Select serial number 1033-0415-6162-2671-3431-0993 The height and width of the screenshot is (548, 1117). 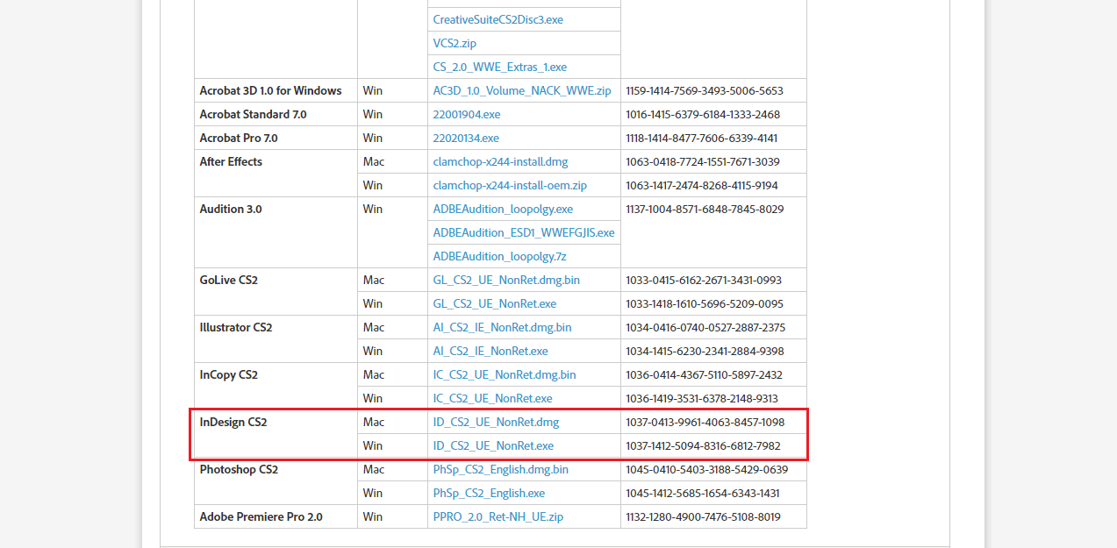tap(704, 280)
